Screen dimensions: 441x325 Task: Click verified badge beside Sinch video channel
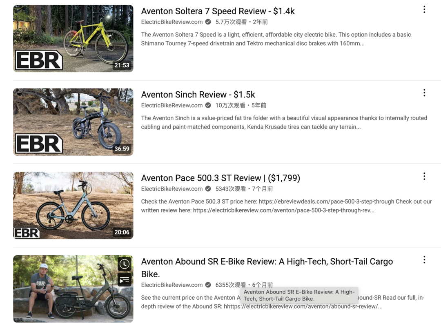tap(208, 105)
